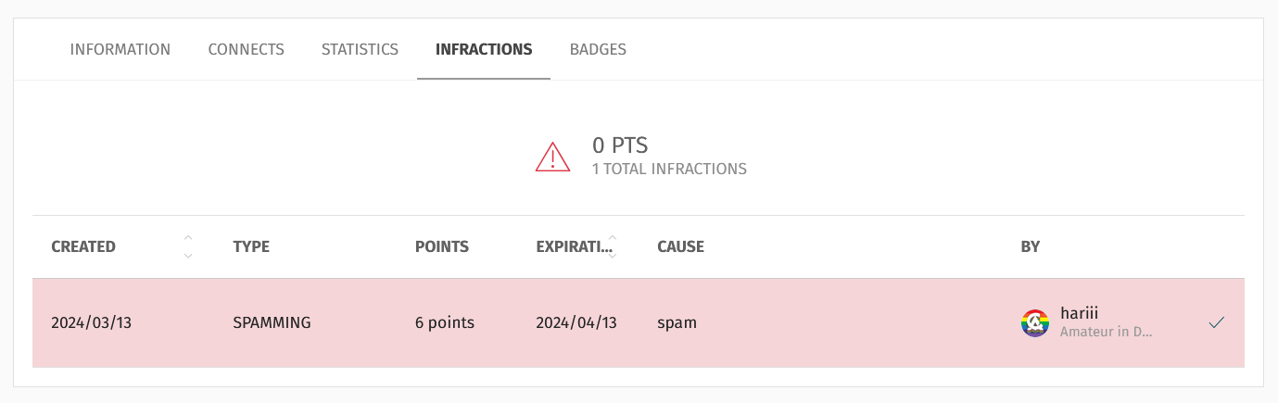Click the Type column header

(251, 246)
